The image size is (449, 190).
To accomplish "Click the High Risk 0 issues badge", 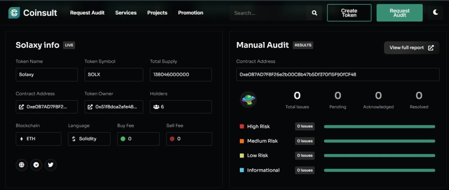I will (x=305, y=126).
